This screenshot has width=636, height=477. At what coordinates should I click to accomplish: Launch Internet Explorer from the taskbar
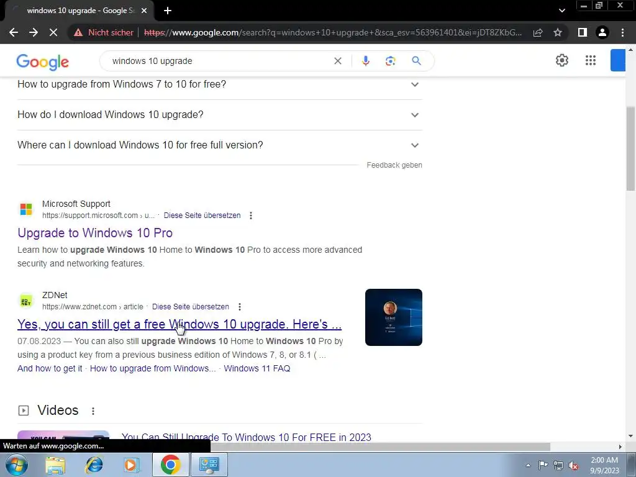94,465
